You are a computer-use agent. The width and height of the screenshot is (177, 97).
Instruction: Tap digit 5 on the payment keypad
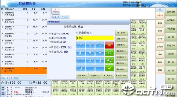pos(90,53)
